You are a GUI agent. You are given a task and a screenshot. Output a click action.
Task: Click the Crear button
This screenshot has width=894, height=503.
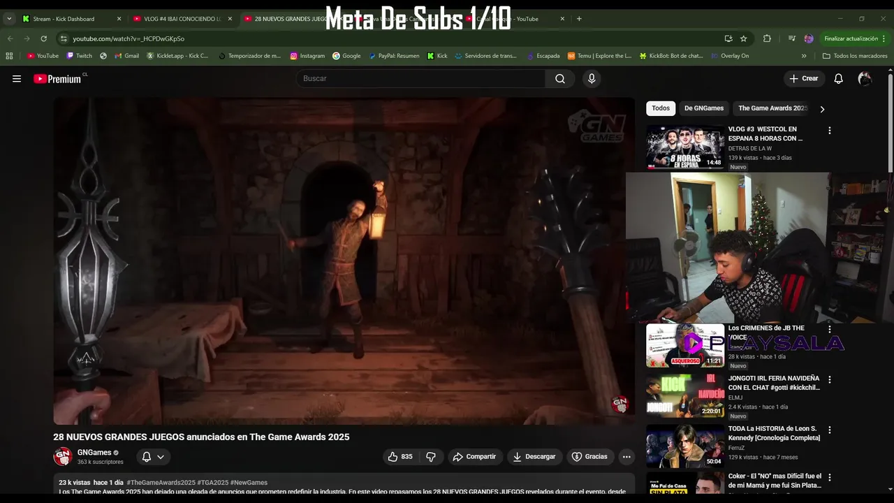(x=804, y=79)
